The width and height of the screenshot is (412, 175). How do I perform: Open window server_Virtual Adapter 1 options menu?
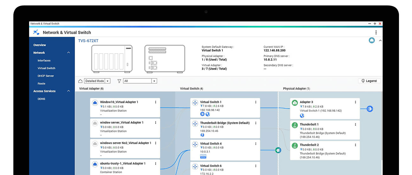click(x=155, y=122)
